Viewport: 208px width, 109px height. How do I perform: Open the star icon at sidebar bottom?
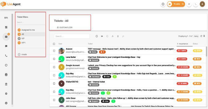6,103
